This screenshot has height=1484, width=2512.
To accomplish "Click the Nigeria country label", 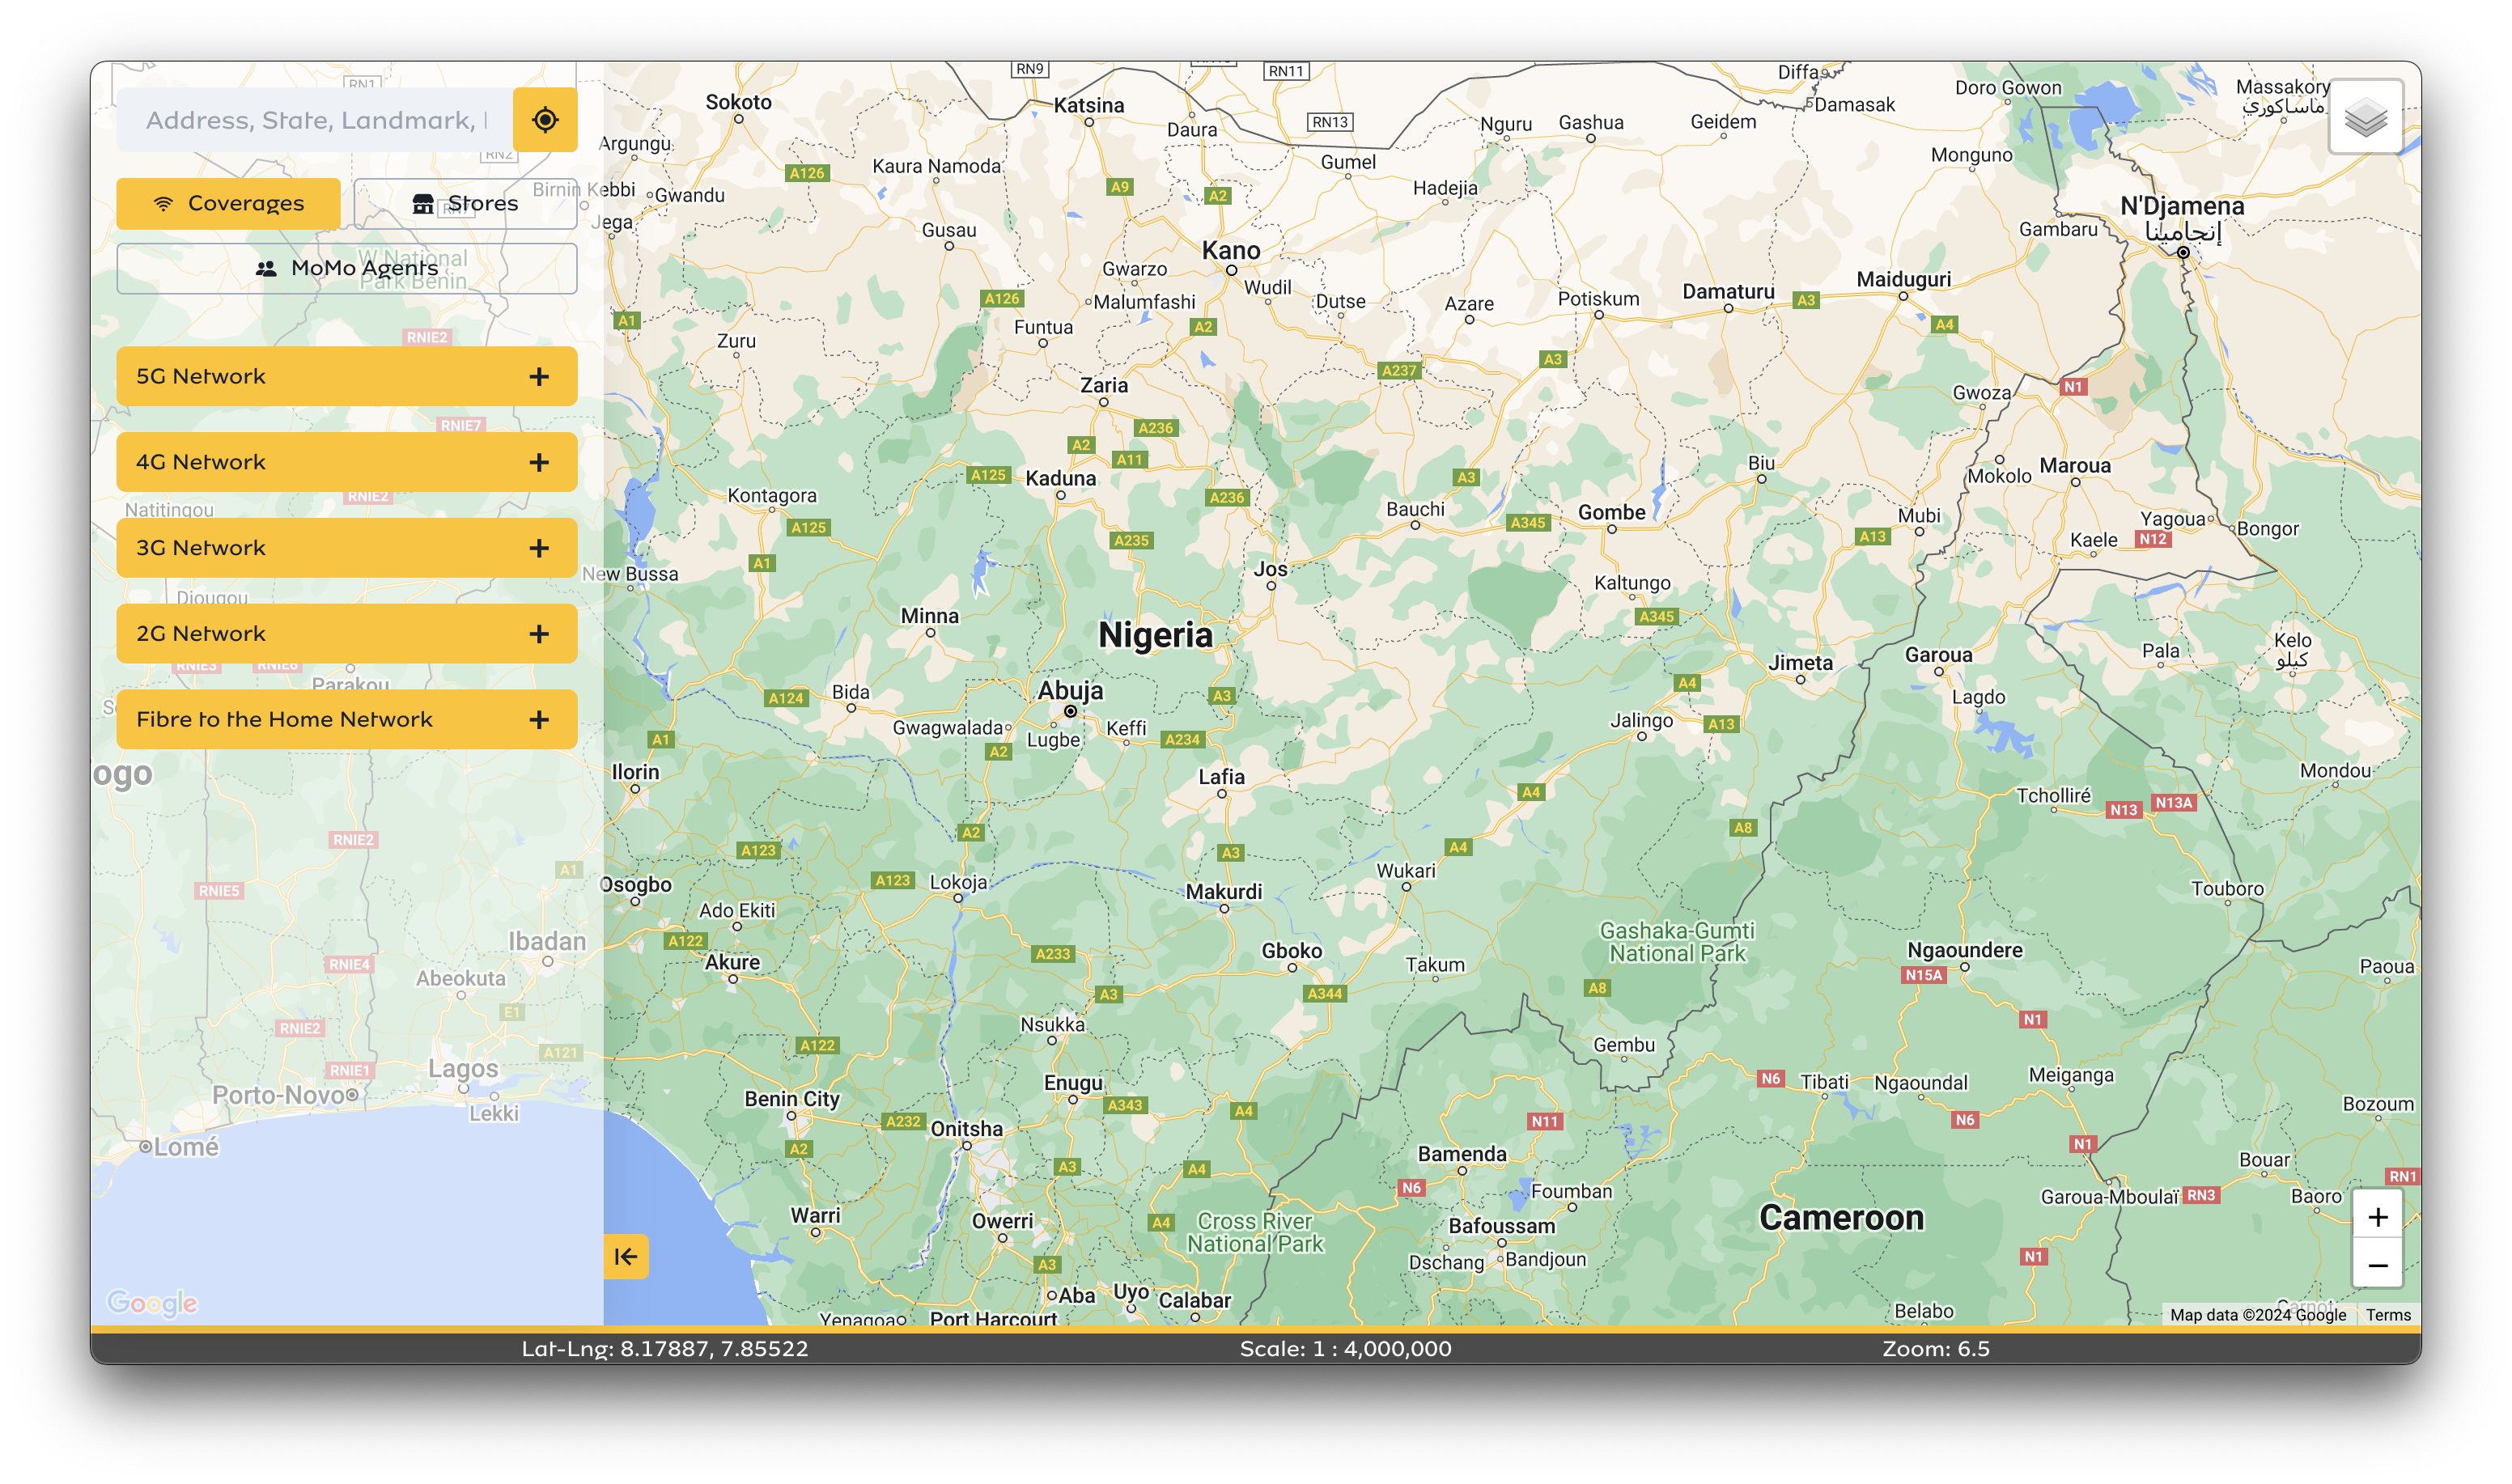I will tap(1155, 635).
